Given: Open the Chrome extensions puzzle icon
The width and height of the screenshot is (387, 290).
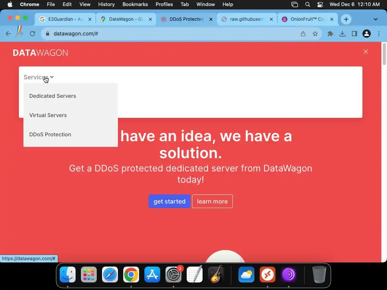Looking at the screenshot, I should [330, 34].
